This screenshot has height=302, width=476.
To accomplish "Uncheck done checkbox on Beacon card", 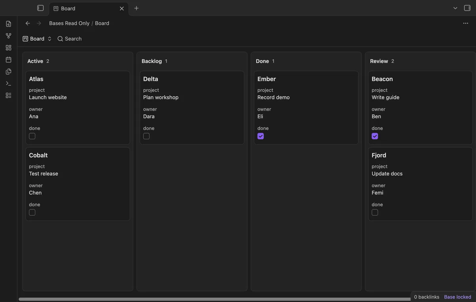I will coord(375,136).
